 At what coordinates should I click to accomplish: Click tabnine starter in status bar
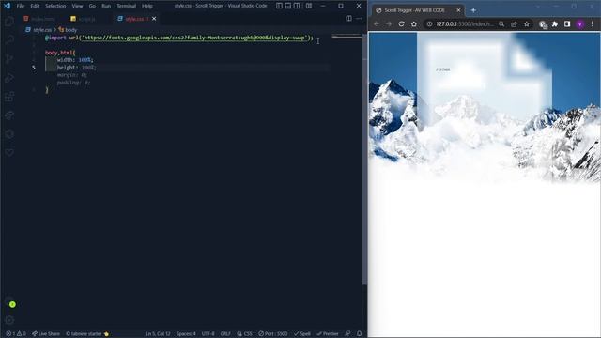point(87,334)
